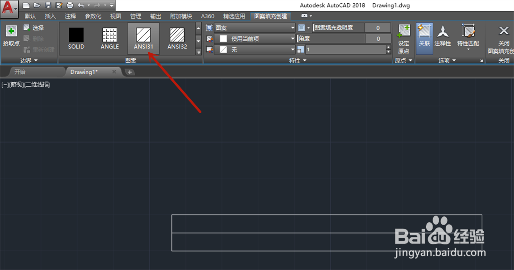The width and height of the screenshot is (514, 270).
Task: Click the white hatch color swatch
Action: pos(223,39)
